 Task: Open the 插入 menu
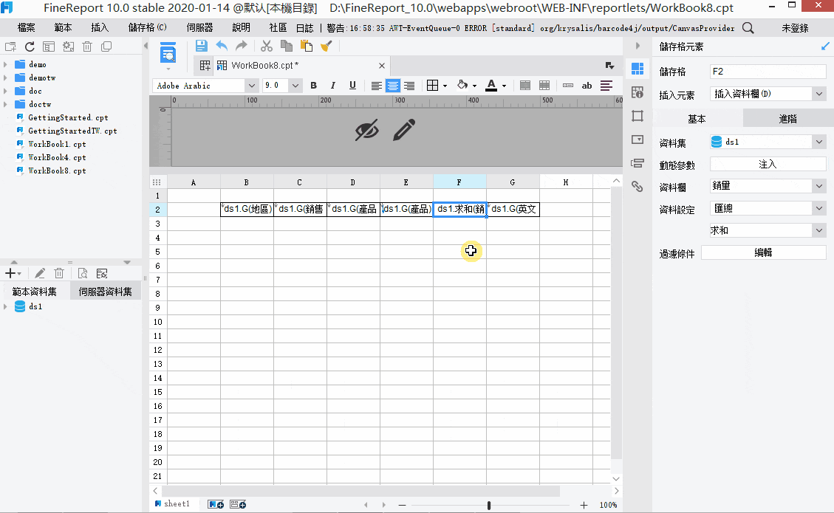pyautogui.click(x=100, y=27)
